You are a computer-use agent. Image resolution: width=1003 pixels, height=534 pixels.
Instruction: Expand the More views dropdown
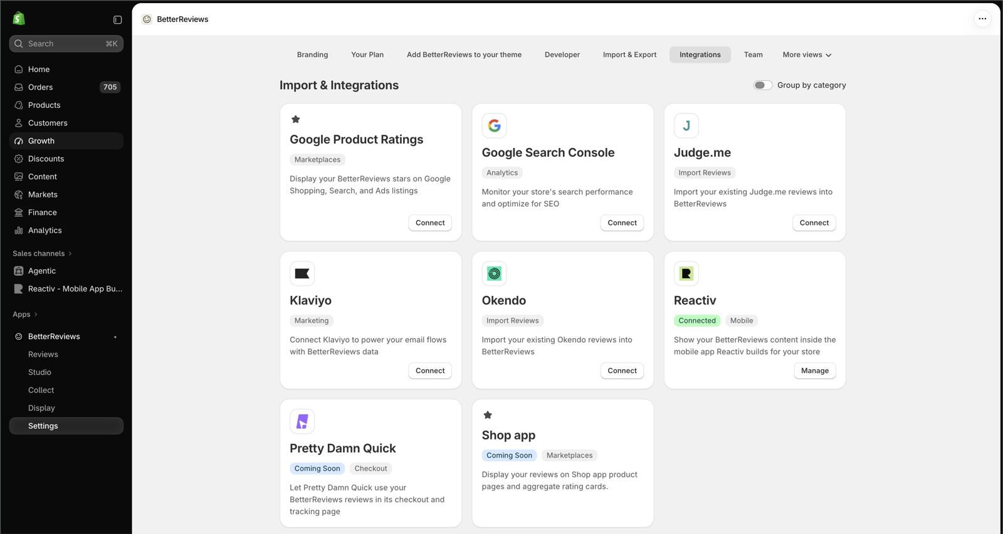(807, 55)
